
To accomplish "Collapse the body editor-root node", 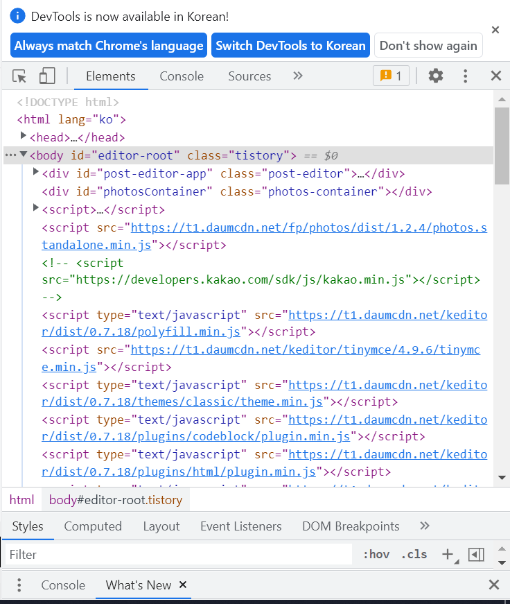I will [24, 154].
